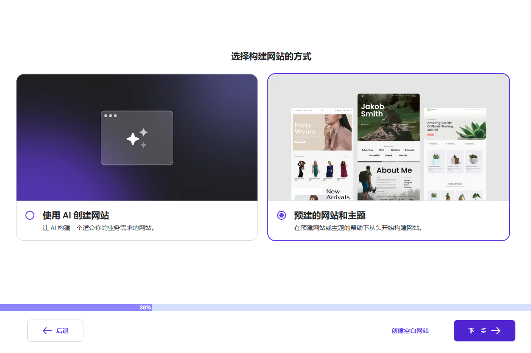Click the 预建的网站和主题 title text
This screenshot has width=531, height=353.
click(x=329, y=215)
